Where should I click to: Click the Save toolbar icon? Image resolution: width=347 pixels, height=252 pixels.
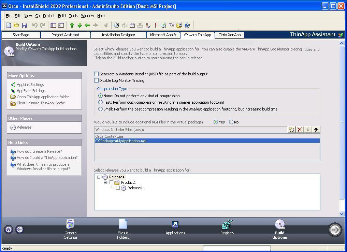(24, 25)
